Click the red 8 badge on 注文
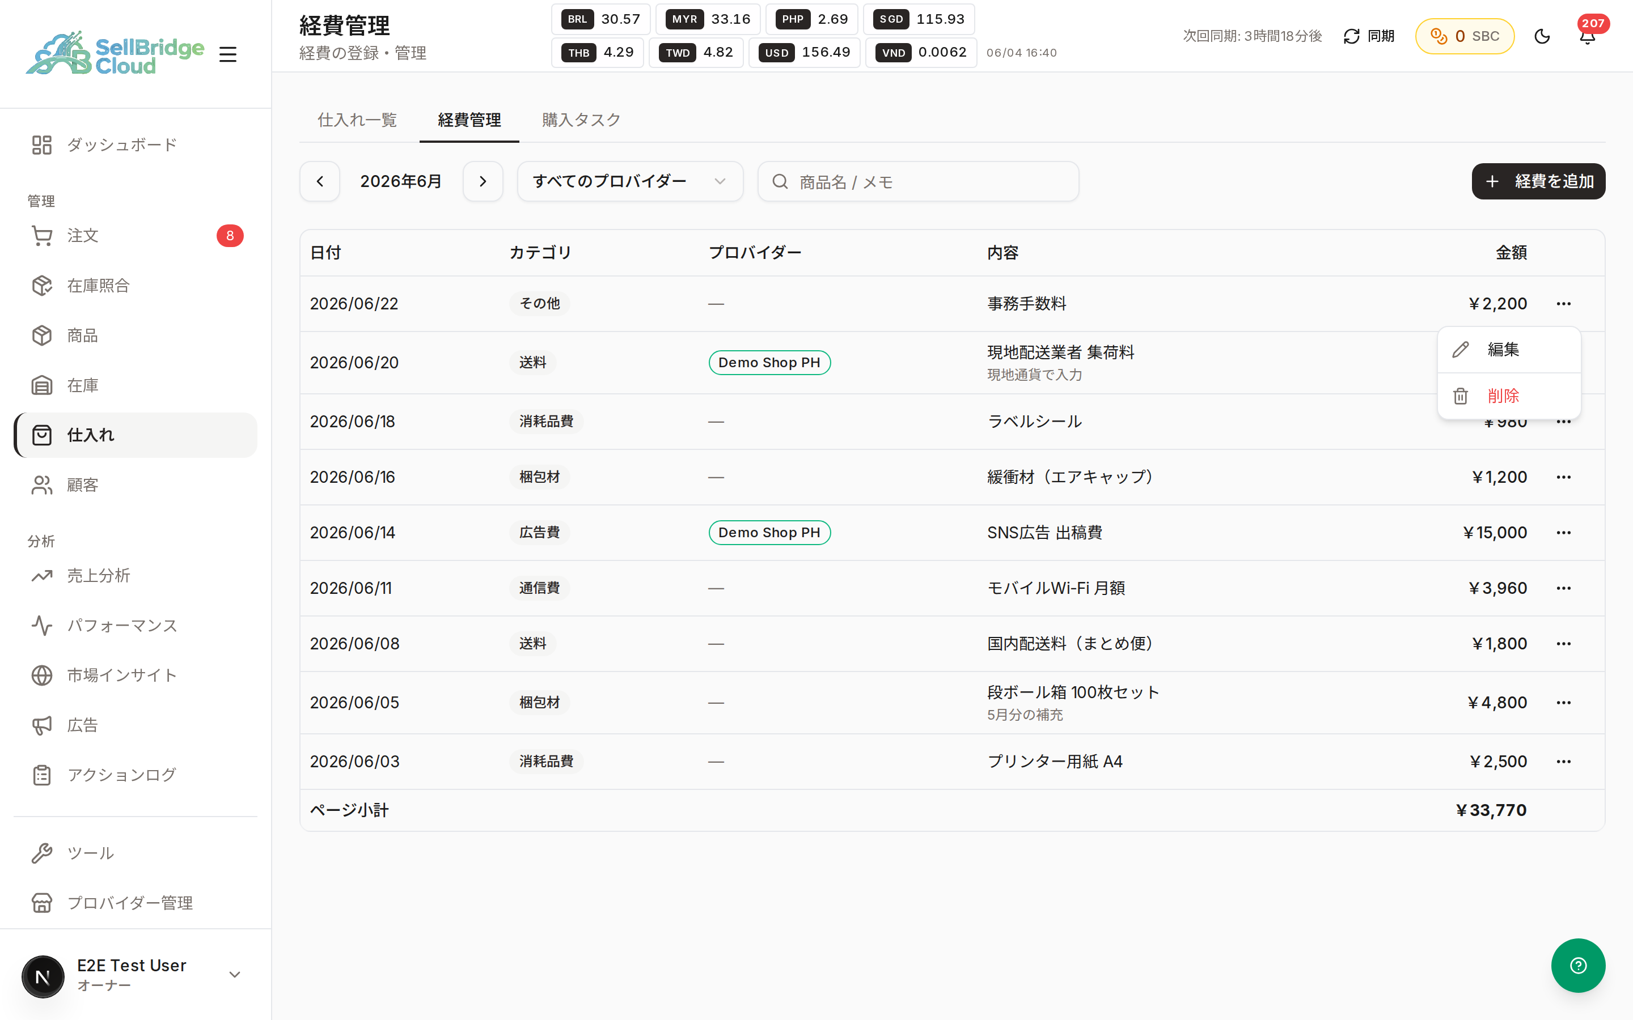 [x=230, y=235]
